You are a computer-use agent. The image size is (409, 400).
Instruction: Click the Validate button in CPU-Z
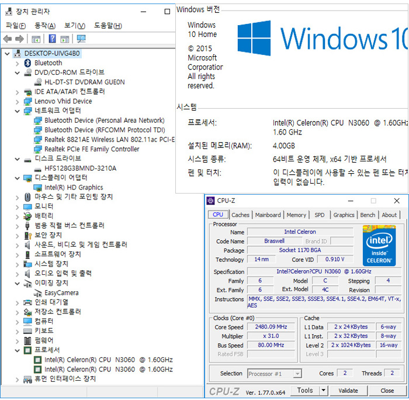tap(348, 390)
